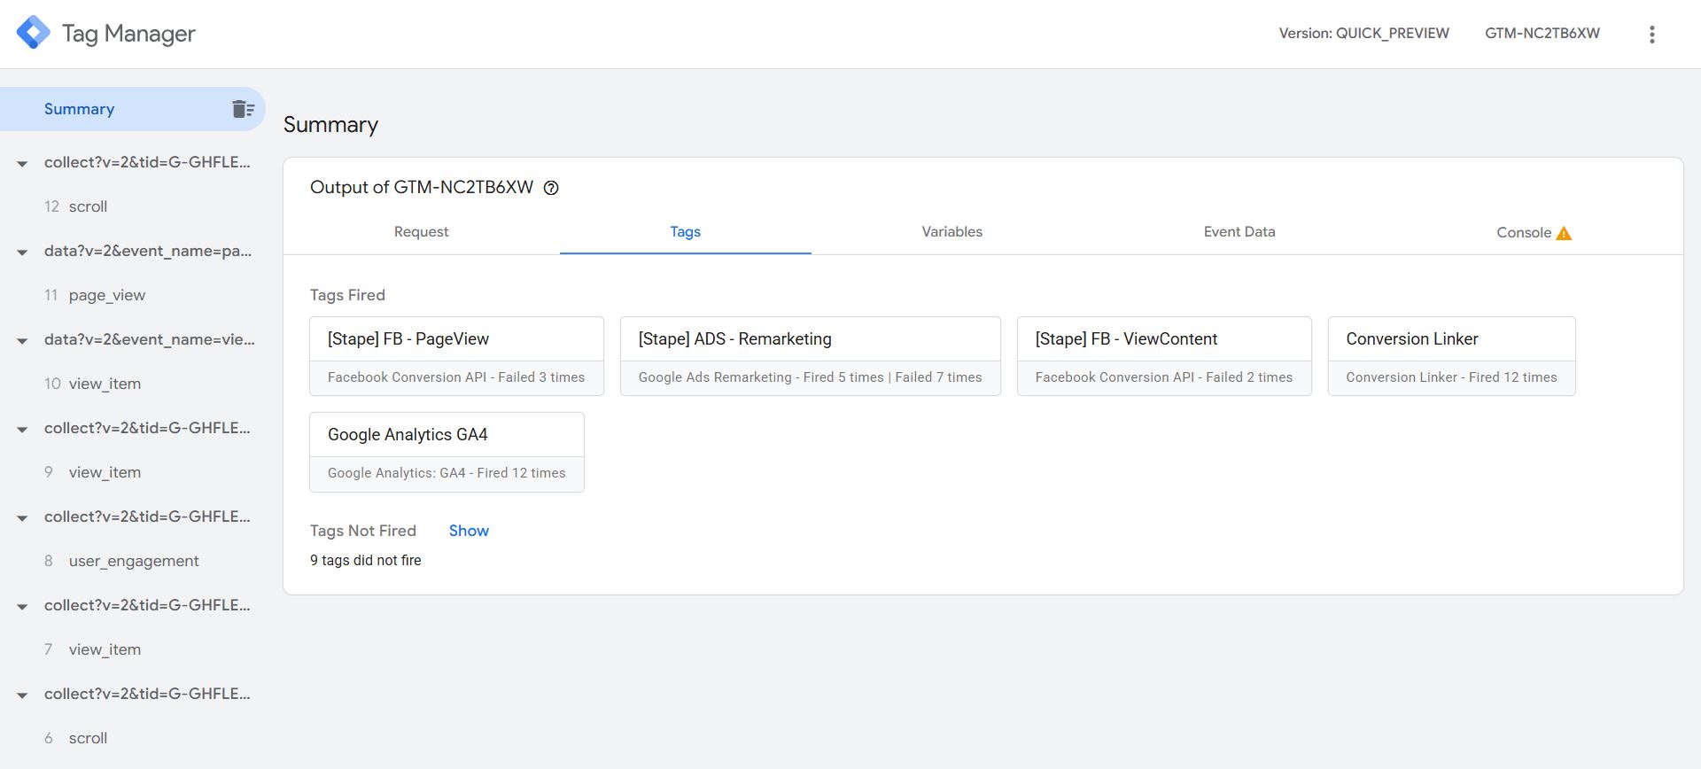Open the [Stape] ADS - Remarketing tag card
The height and width of the screenshot is (769, 1701).
(x=810, y=356)
